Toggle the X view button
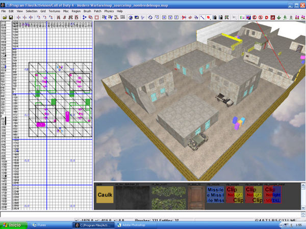 [164, 17]
